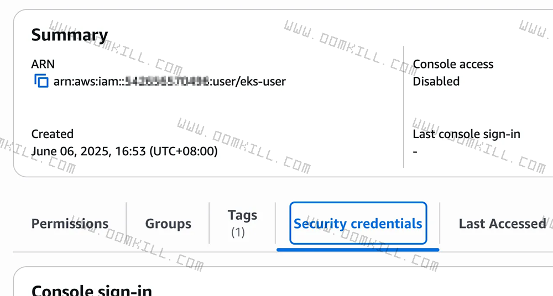Copy the user ARN with the copy icon
The image size is (553, 296).
click(41, 81)
